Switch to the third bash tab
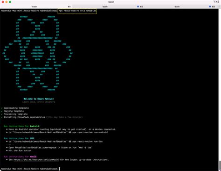221x171 pixels. click(x=181, y=7)
